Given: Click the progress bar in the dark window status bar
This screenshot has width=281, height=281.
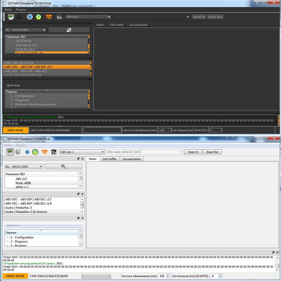Looking at the screenshot, I should coord(102,130).
